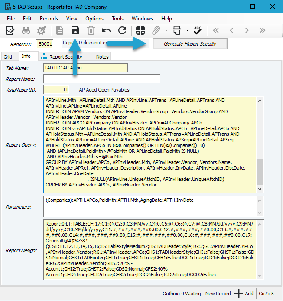
Task: Open the Options menu
Action: pyautogui.click(x=94, y=19)
